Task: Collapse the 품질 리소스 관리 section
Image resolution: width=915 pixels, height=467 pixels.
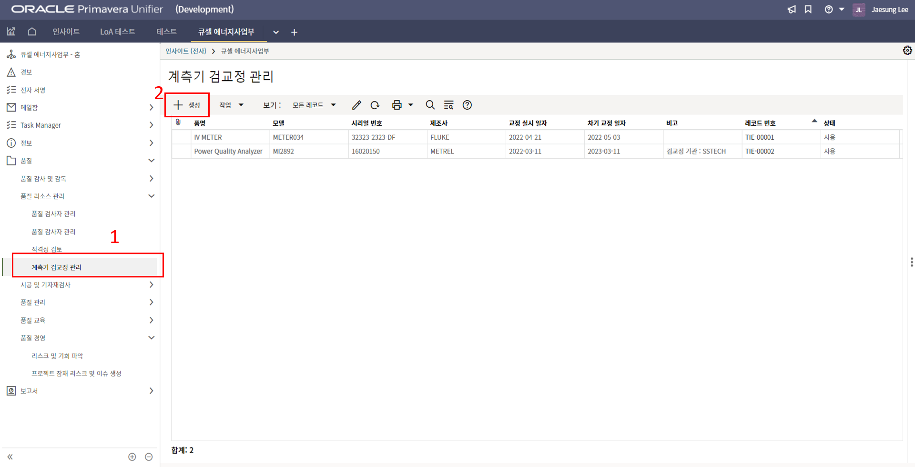Action: tap(151, 196)
